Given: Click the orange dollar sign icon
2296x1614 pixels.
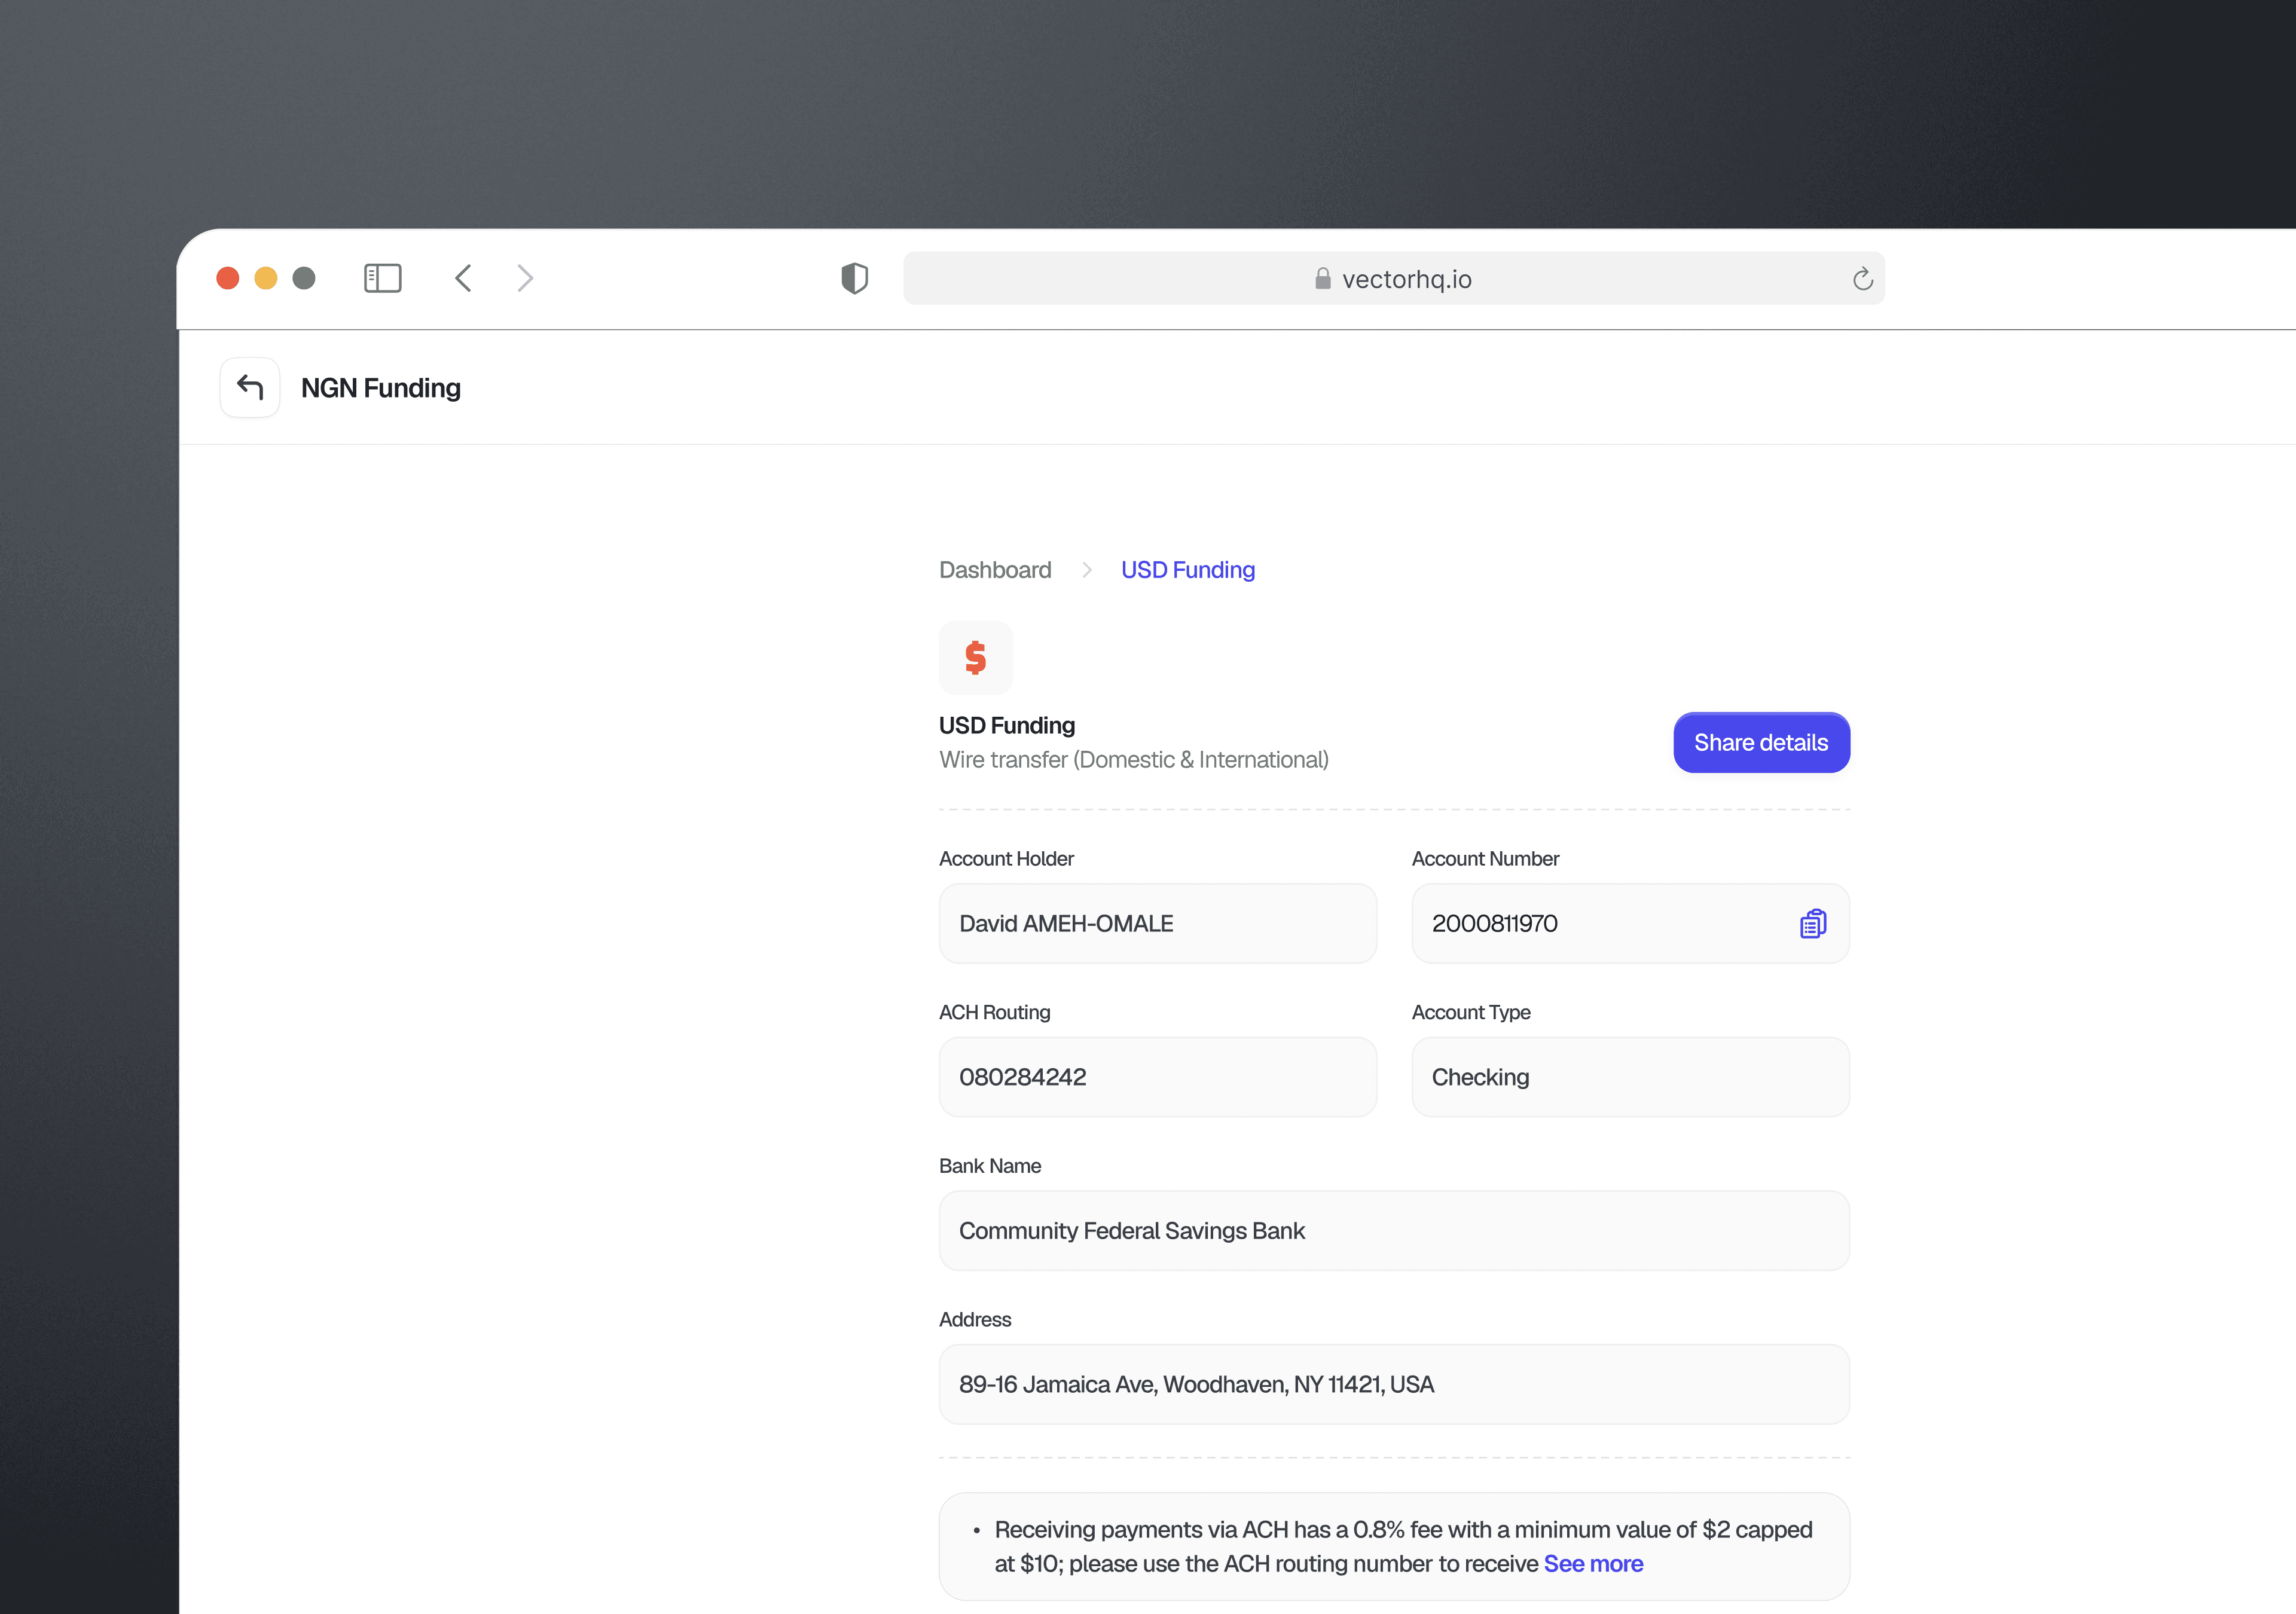Looking at the screenshot, I should [975, 658].
